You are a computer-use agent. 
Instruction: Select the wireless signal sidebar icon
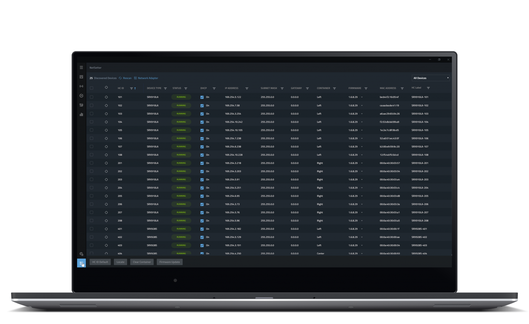click(81, 86)
